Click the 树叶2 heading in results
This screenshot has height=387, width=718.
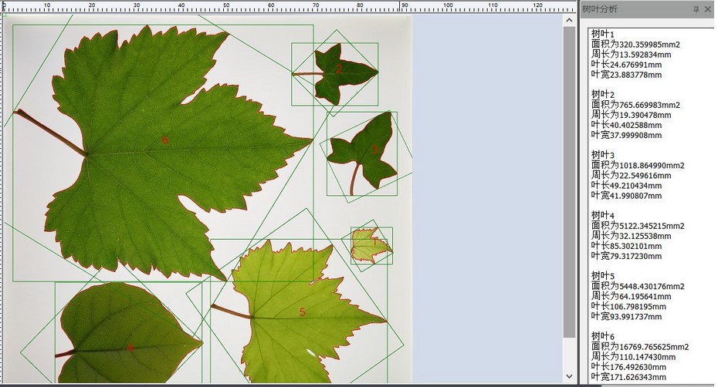(x=603, y=94)
